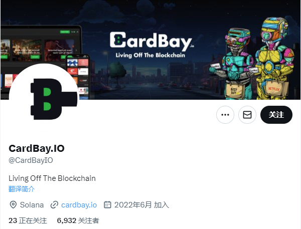Click the @CardBayIO handle text

tap(31, 160)
